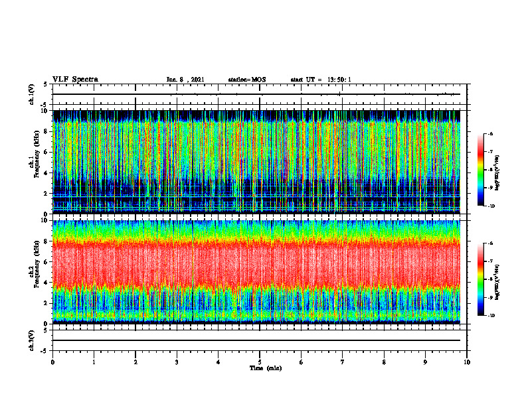Image resolution: width=526 pixels, height=406 pixels.
Task: Click the ch.2 spectrogram color scale bar
Action: (481, 279)
